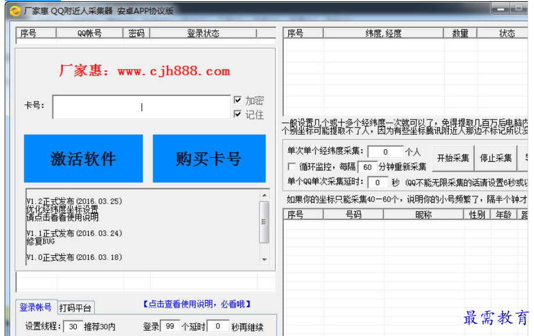Click the 单个QQ单次采集延时 seconds field
The height and width of the screenshot is (336, 534).
[x=377, y=183]
